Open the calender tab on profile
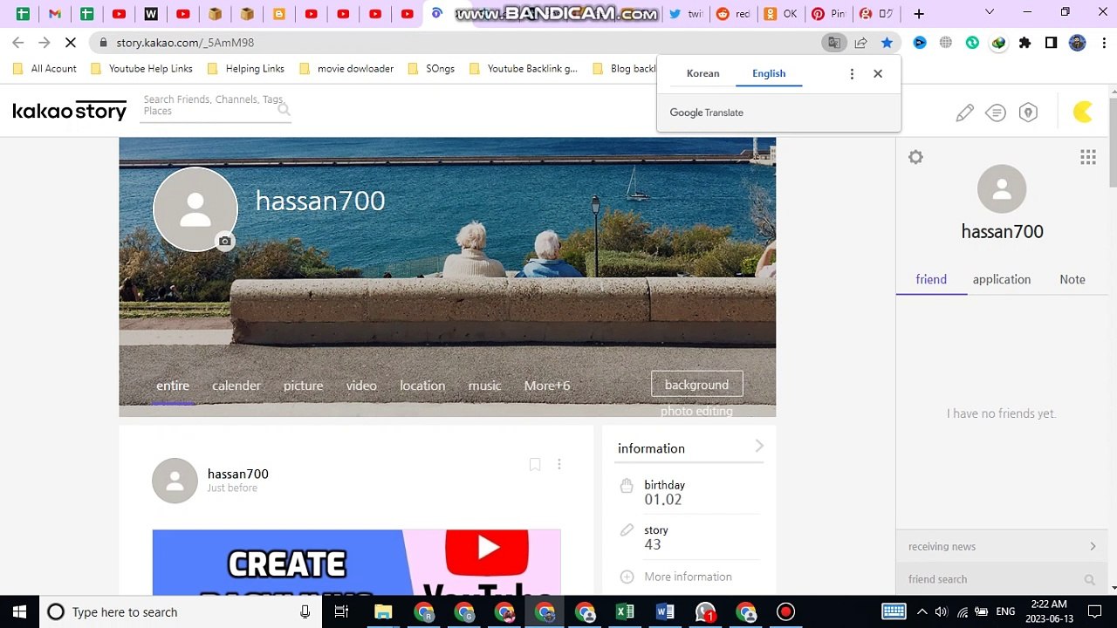1117x628 pixels. 236,386
